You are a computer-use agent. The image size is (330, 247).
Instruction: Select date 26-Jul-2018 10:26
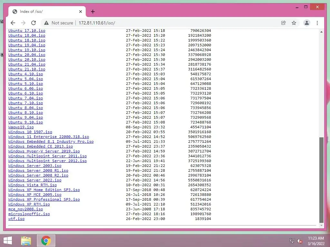(x=145, y=195)
